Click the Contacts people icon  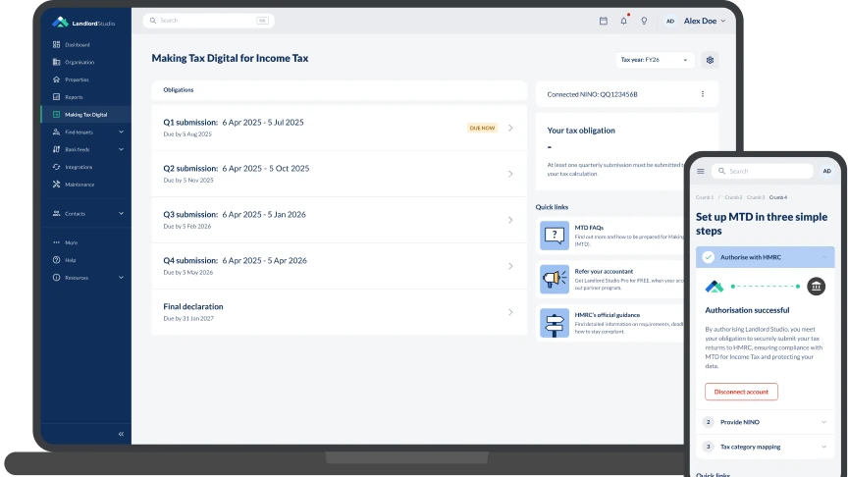pos(56,214)
